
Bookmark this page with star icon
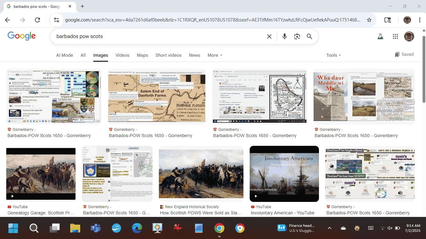pyautogui.click(x=369, y=20)
